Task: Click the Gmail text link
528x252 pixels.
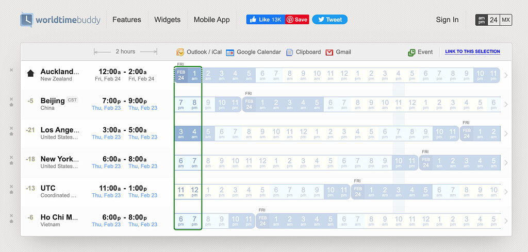Action: [343, 52]
